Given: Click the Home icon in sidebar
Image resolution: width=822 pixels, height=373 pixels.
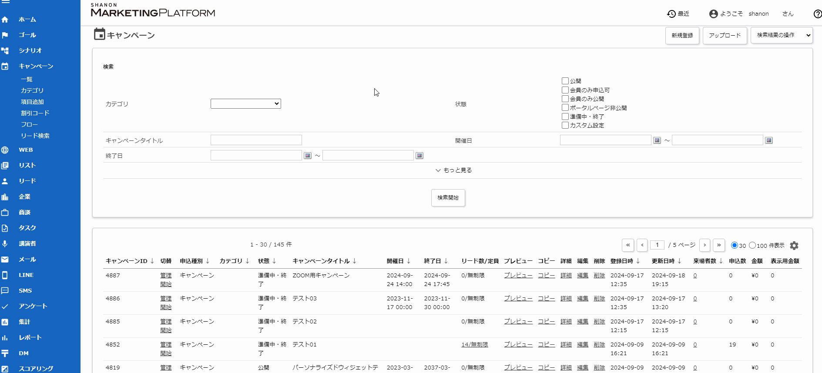Looking at the screenshot, I should (5, 20).
